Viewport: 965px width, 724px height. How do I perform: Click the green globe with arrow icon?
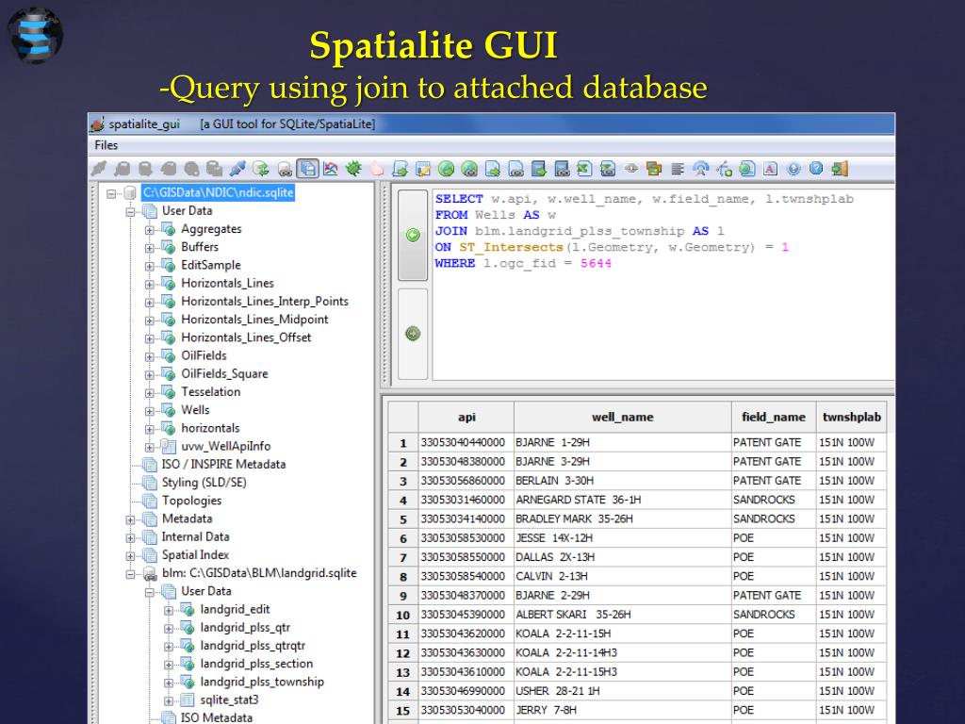coord(446,168)
